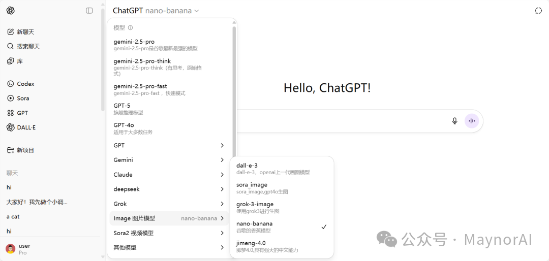549x261 pixels.
Task: Expand the GPT model submenu
Action: click(x=169, y=145)
